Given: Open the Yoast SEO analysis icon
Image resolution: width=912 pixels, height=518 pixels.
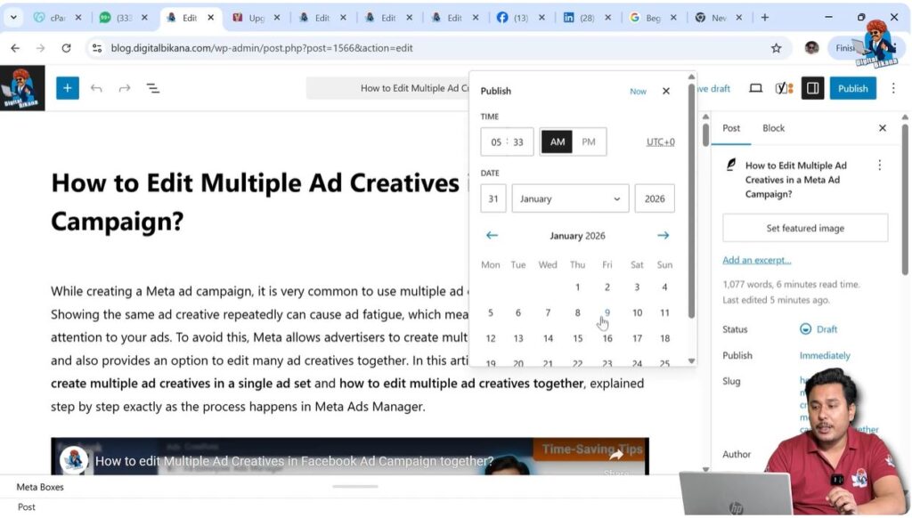Looking at the screenshot, I should (784, 88).
